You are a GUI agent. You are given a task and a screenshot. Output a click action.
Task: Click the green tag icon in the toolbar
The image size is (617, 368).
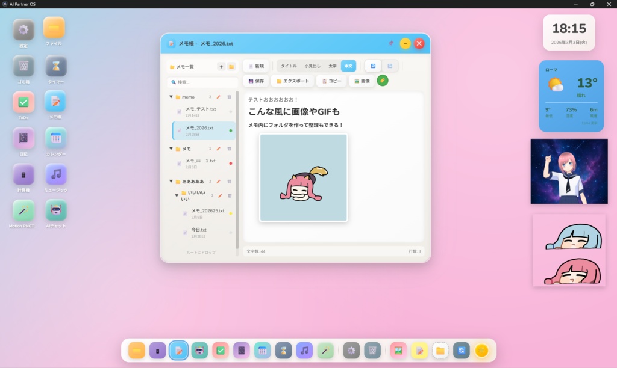[x=382, y=81]
